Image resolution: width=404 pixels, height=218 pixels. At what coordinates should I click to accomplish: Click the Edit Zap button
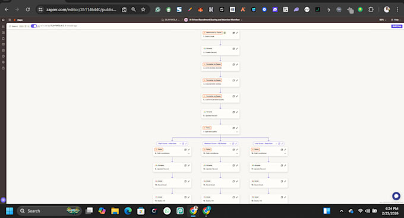click(396, 26)
